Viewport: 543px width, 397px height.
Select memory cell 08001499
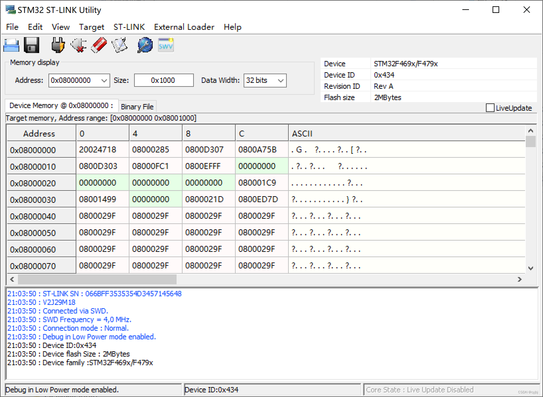tap(102, 199)
